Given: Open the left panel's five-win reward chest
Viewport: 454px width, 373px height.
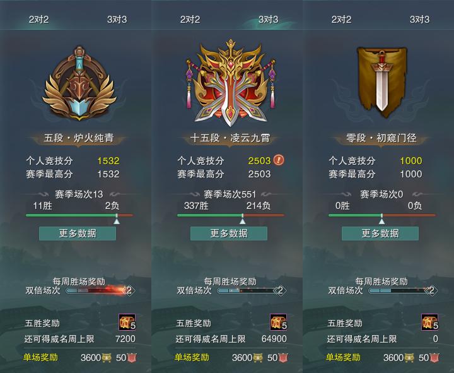Looking at the screenshot, I should pos(127,322).
